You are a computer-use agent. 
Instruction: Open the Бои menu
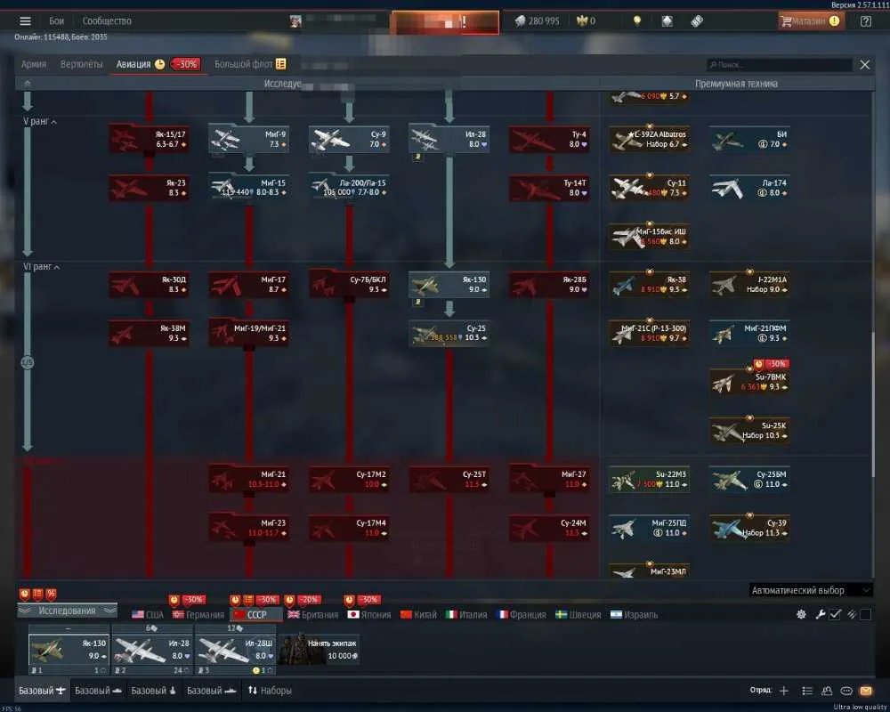click(56, 21)
